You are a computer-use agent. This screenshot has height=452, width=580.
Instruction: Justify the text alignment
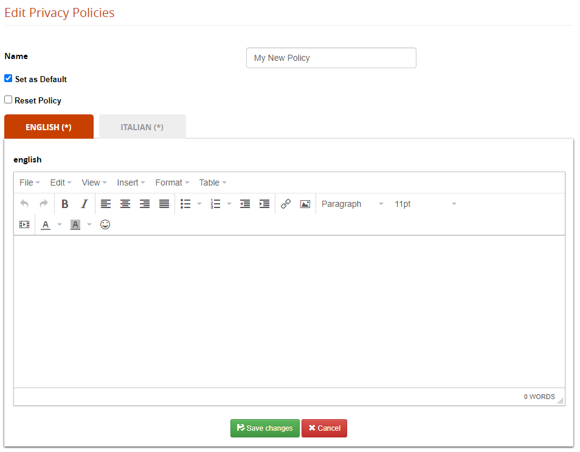(164, 204)
